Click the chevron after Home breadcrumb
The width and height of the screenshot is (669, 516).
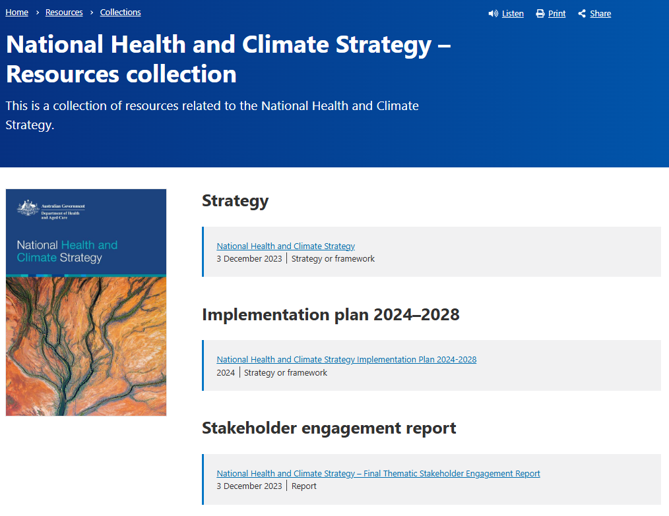pos(36,12)
